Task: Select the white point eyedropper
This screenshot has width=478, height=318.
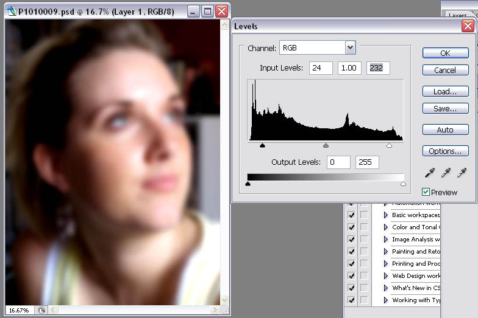Action: (462, 173)
